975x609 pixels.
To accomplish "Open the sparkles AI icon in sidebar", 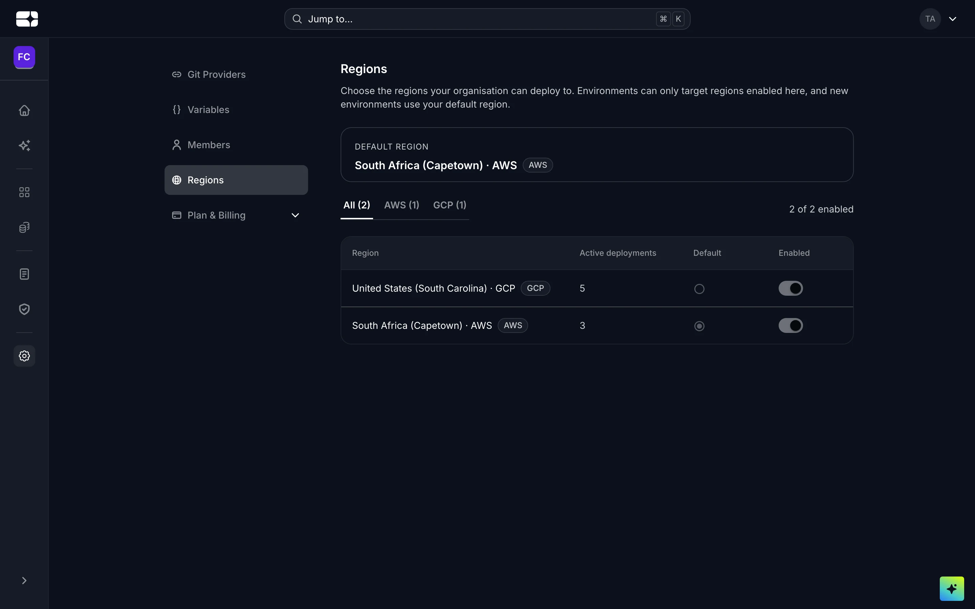I will [x=24, y=145].
